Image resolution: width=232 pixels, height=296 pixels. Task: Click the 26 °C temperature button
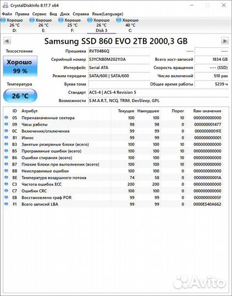click(x=20, y=96)
